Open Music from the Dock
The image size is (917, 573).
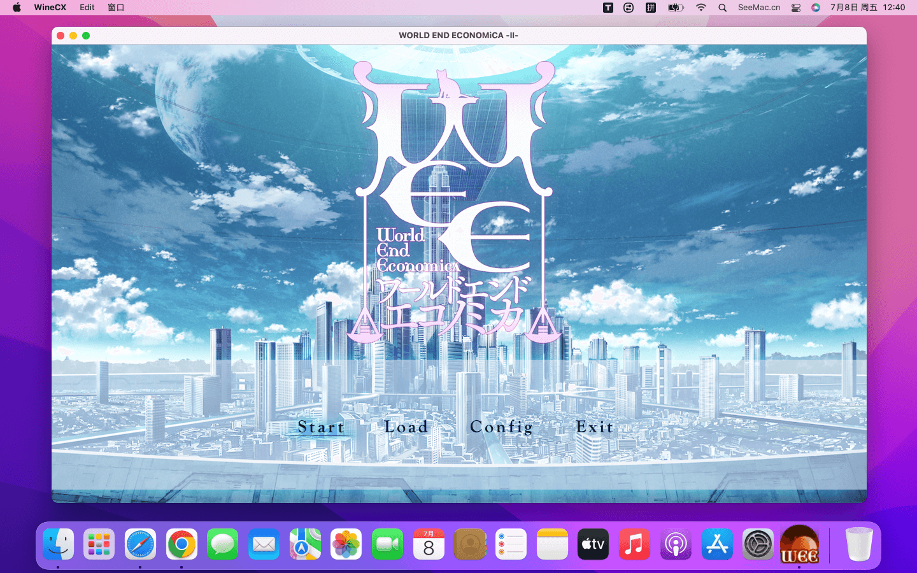[x=634, y=544]
